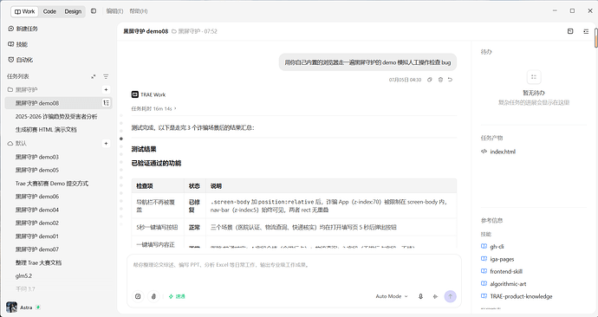Add a task in the 黑屏守护 folder
Viewport: 598px width, 317px height.
pyautogui.click(x=106, y=90)
